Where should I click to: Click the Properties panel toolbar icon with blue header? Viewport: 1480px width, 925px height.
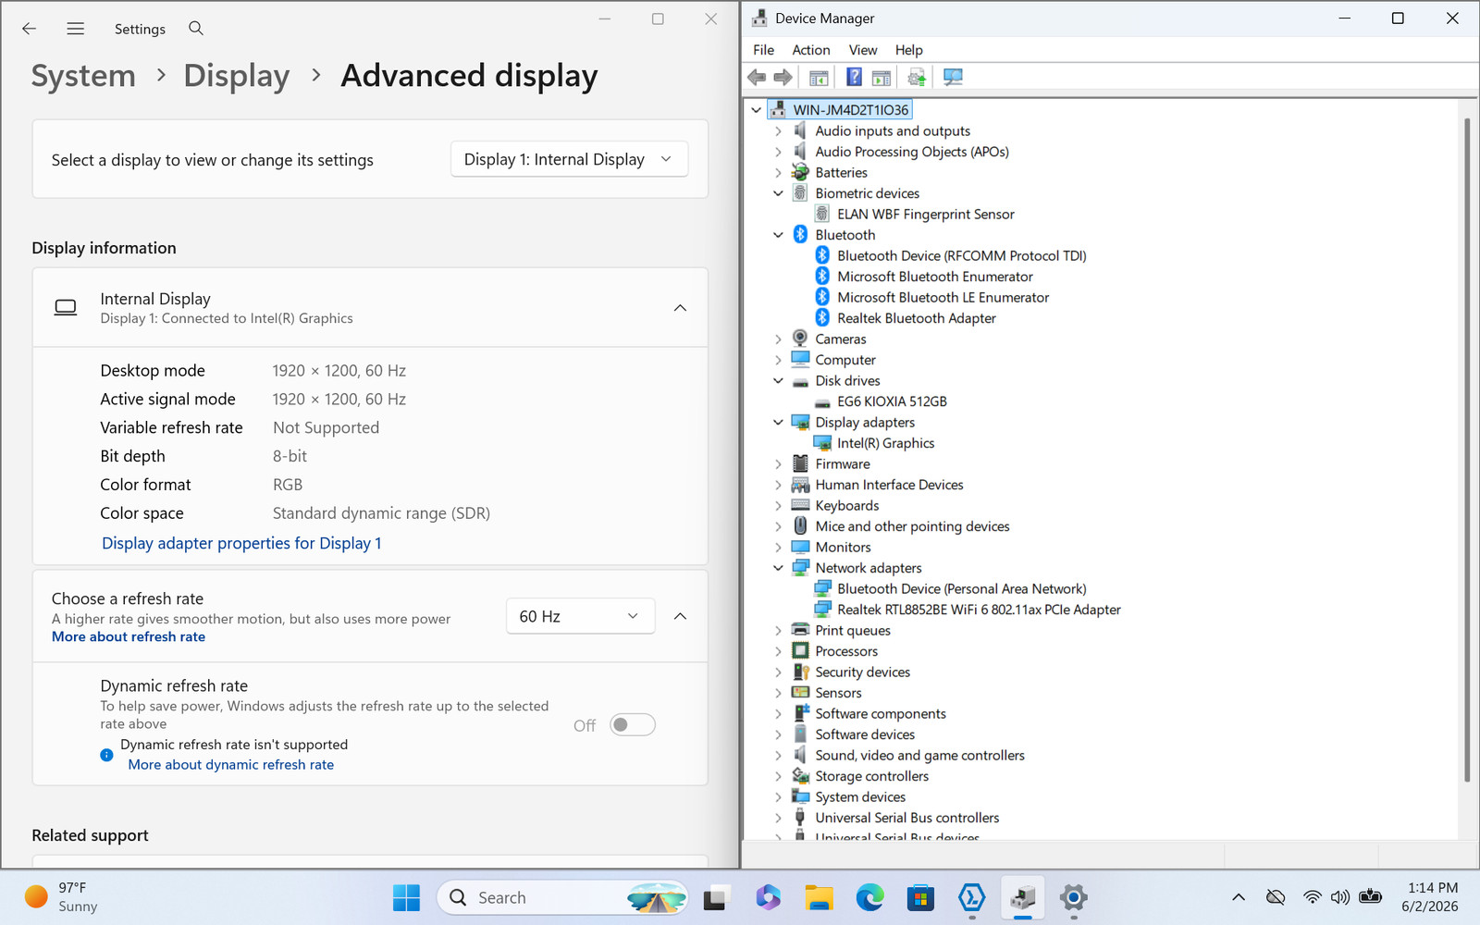[882, 77]
